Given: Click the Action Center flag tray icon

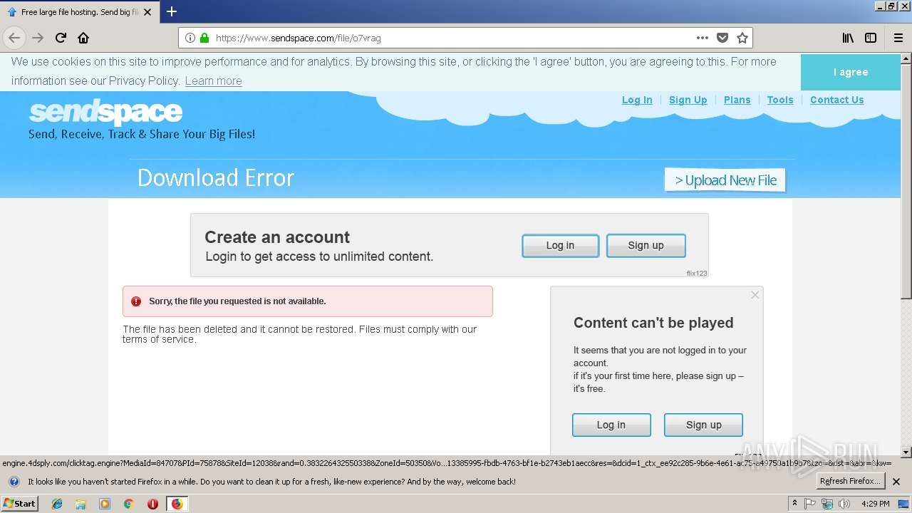Looking at the screenshot, I should [x=810, y=504].
